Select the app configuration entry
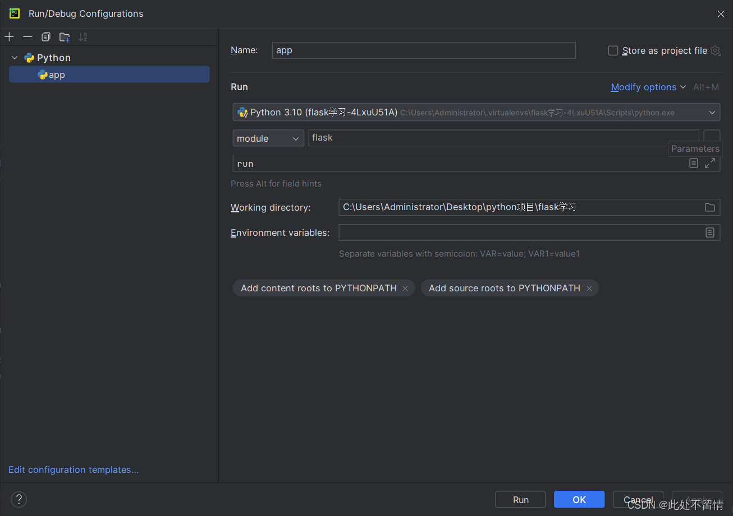Viewport: 733px width, 516px height. click(x=109, y=75)
